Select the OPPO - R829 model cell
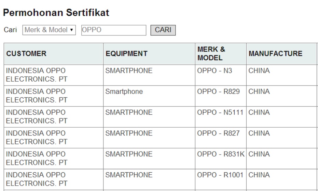 (221, 96)
